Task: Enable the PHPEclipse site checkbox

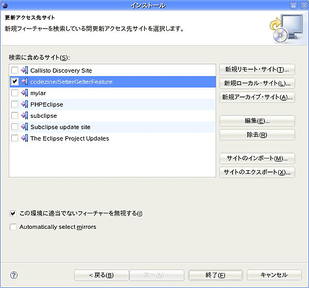Action: (x=15, y=104)
